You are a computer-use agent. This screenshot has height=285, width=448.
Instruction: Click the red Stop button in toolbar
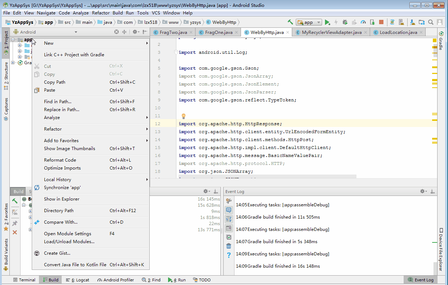click(381, 22)
